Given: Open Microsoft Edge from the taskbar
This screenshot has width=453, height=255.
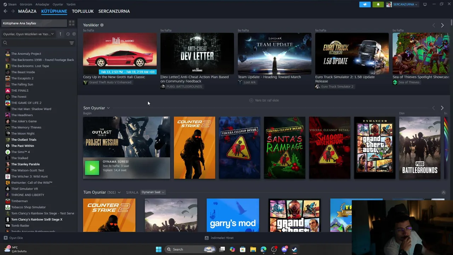Looking at the screenshot, I should (x=263, y=249).
